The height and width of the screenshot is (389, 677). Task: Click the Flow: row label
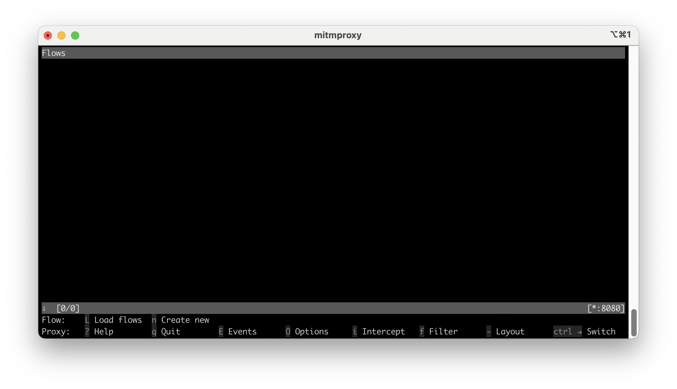click(x=53, y=320)
